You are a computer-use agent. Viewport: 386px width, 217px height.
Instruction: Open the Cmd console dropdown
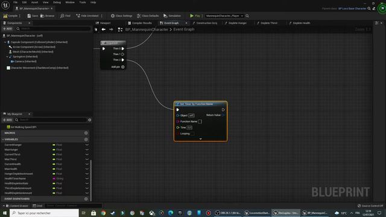coord(37,206)
